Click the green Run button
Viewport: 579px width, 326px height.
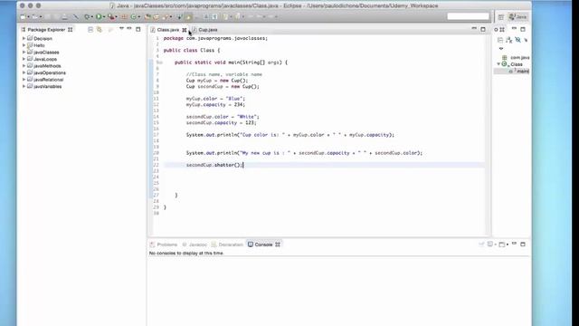(99, 16)
